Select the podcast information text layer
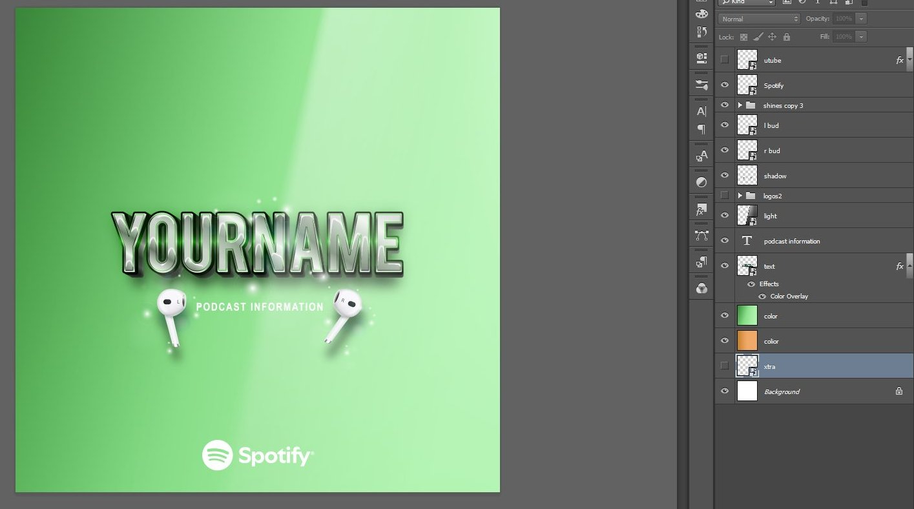 (x=792, y=241)
